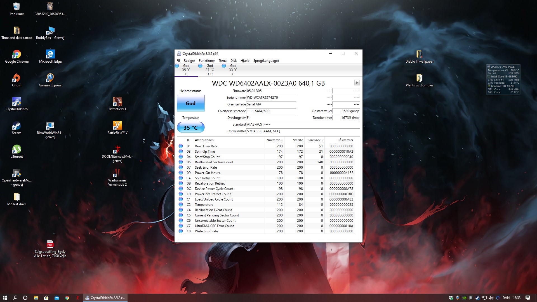Image resolution: width=537 pixels, height=302 pixels.
Task: Click the blue God health status button
Action: click(x=191, y=103)
